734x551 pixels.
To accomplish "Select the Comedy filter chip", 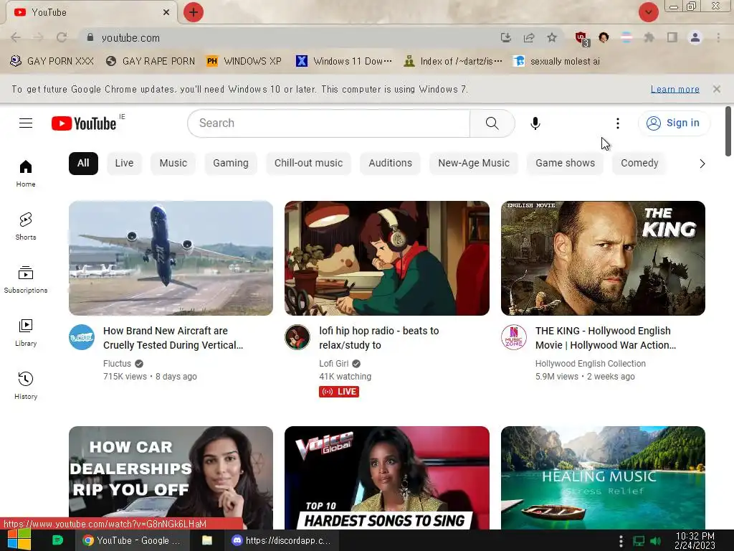I will click(x=639, y=163).
